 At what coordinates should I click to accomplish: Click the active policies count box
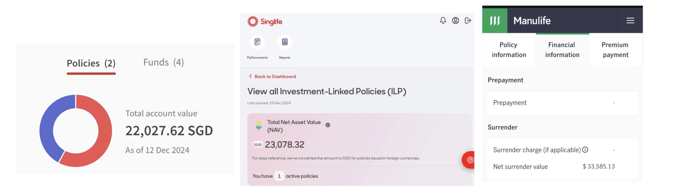(x=279, y=176)
